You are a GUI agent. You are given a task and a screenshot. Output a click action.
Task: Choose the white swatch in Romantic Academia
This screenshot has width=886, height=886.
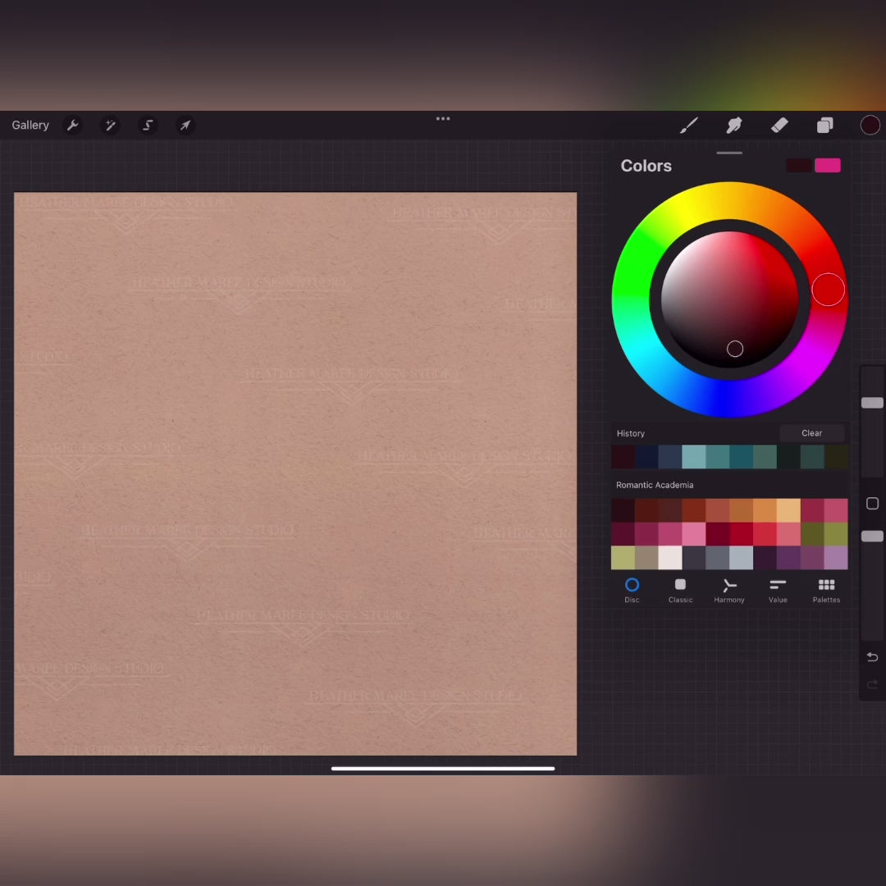click(x=670, y=558)
